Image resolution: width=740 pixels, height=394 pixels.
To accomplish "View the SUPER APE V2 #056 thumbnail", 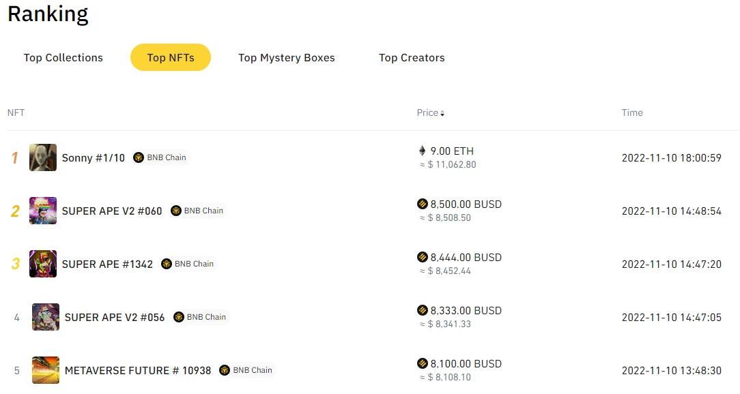I will point(46,317).
